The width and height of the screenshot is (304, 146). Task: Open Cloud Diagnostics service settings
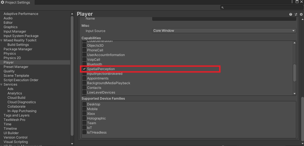coord(22,102)
